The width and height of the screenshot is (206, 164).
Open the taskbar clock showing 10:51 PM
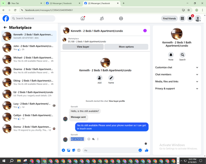pyautogui.click(x=192, y=161)
